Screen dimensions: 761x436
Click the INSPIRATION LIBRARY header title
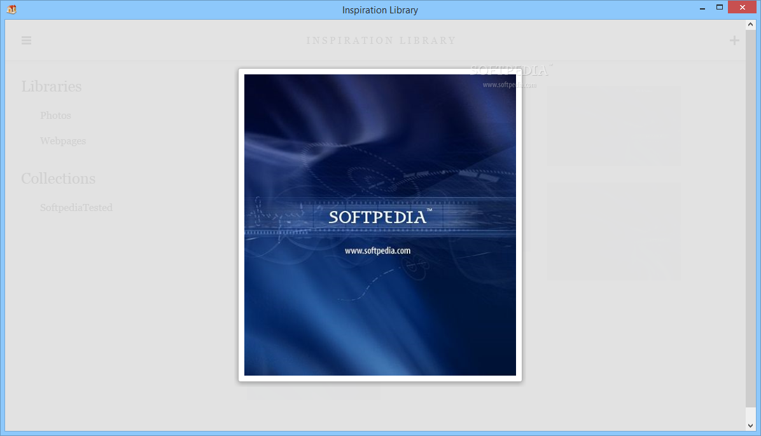(x=381, y=40)
